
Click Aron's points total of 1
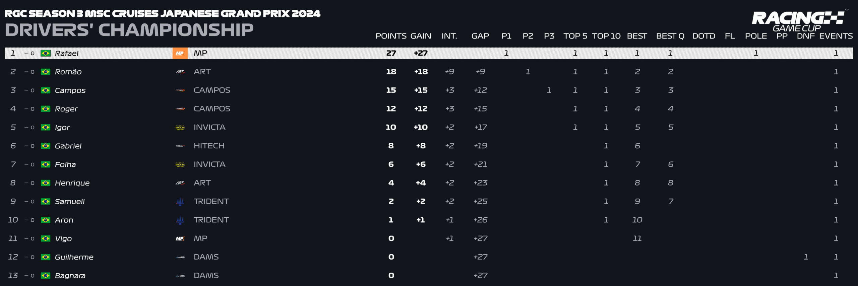pos(391,220)
